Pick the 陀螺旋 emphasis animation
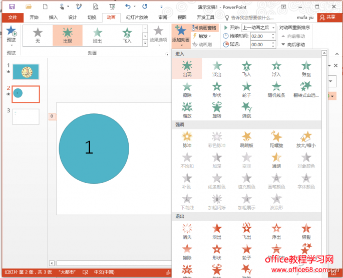 point(276,139)
